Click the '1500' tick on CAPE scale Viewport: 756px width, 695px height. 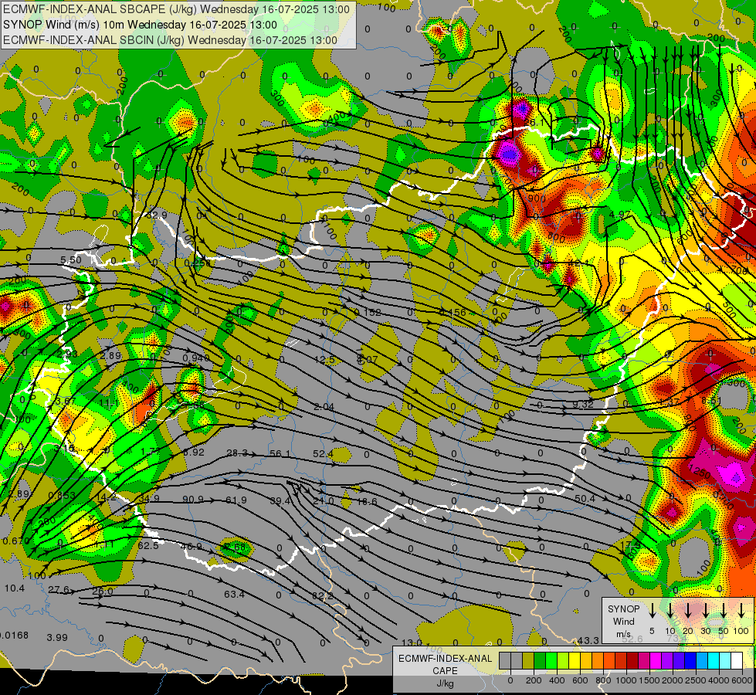point(649,680)
